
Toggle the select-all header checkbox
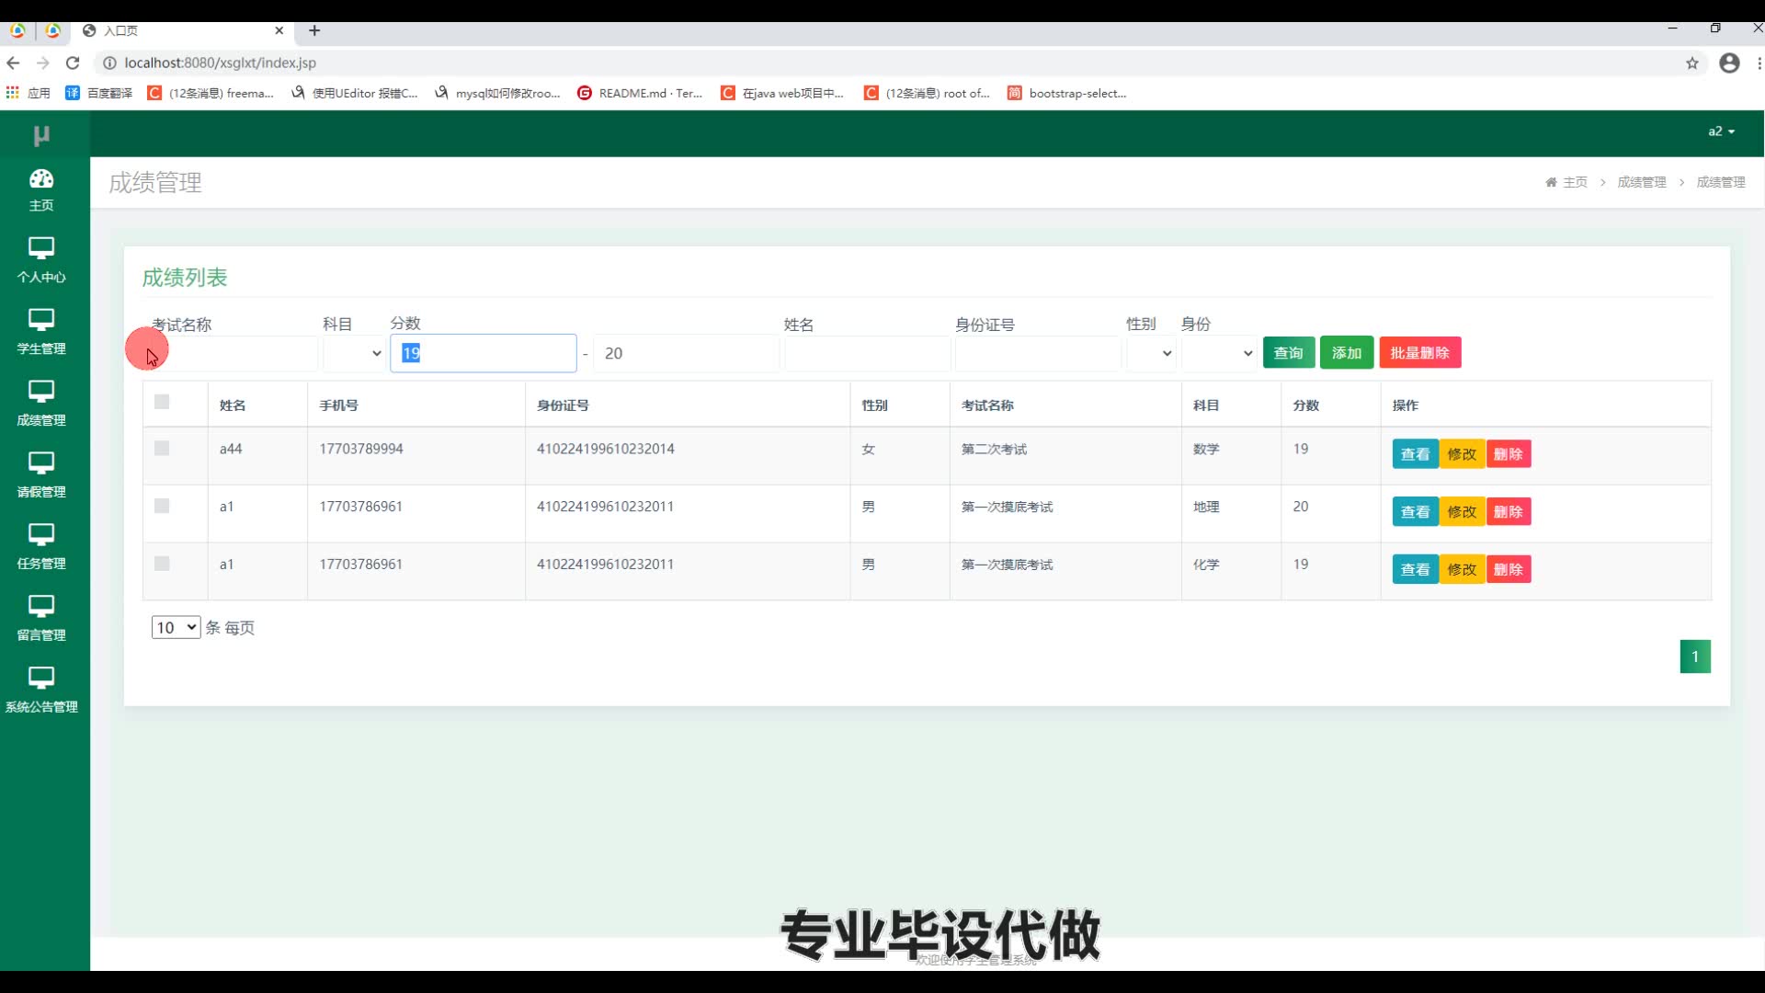(162, 402)
